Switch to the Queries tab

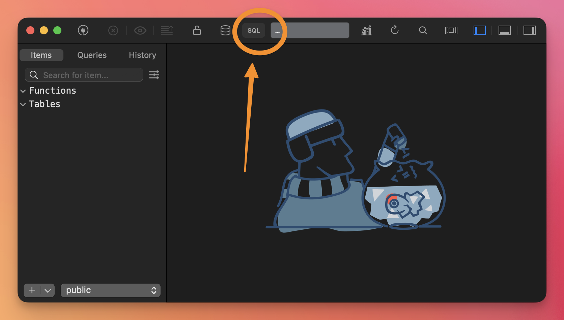(92, 55)
